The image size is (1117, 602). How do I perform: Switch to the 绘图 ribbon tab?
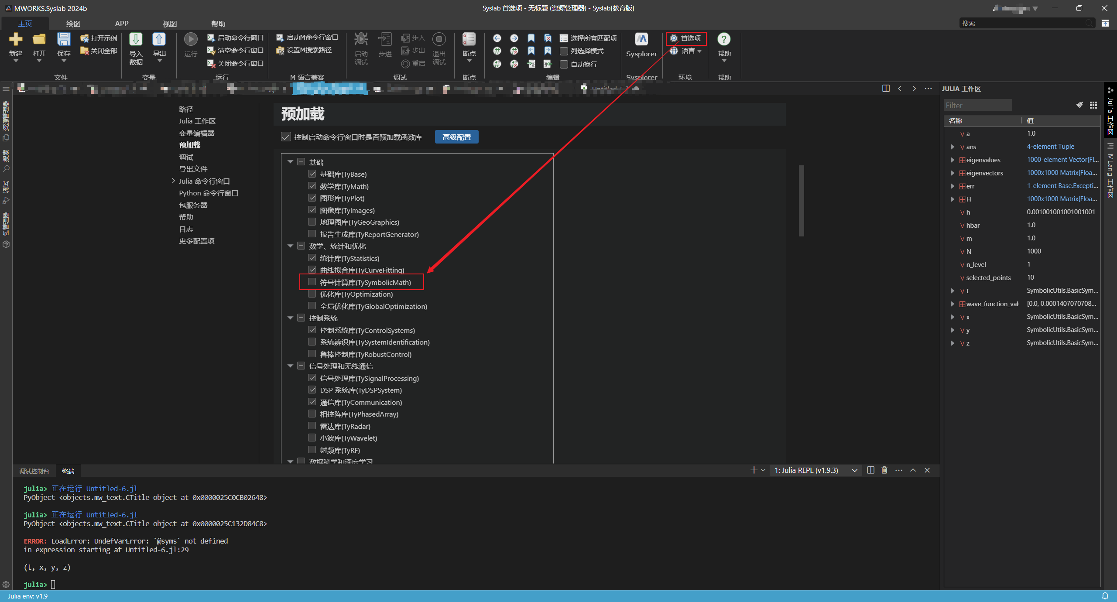[x=73, y=24]
